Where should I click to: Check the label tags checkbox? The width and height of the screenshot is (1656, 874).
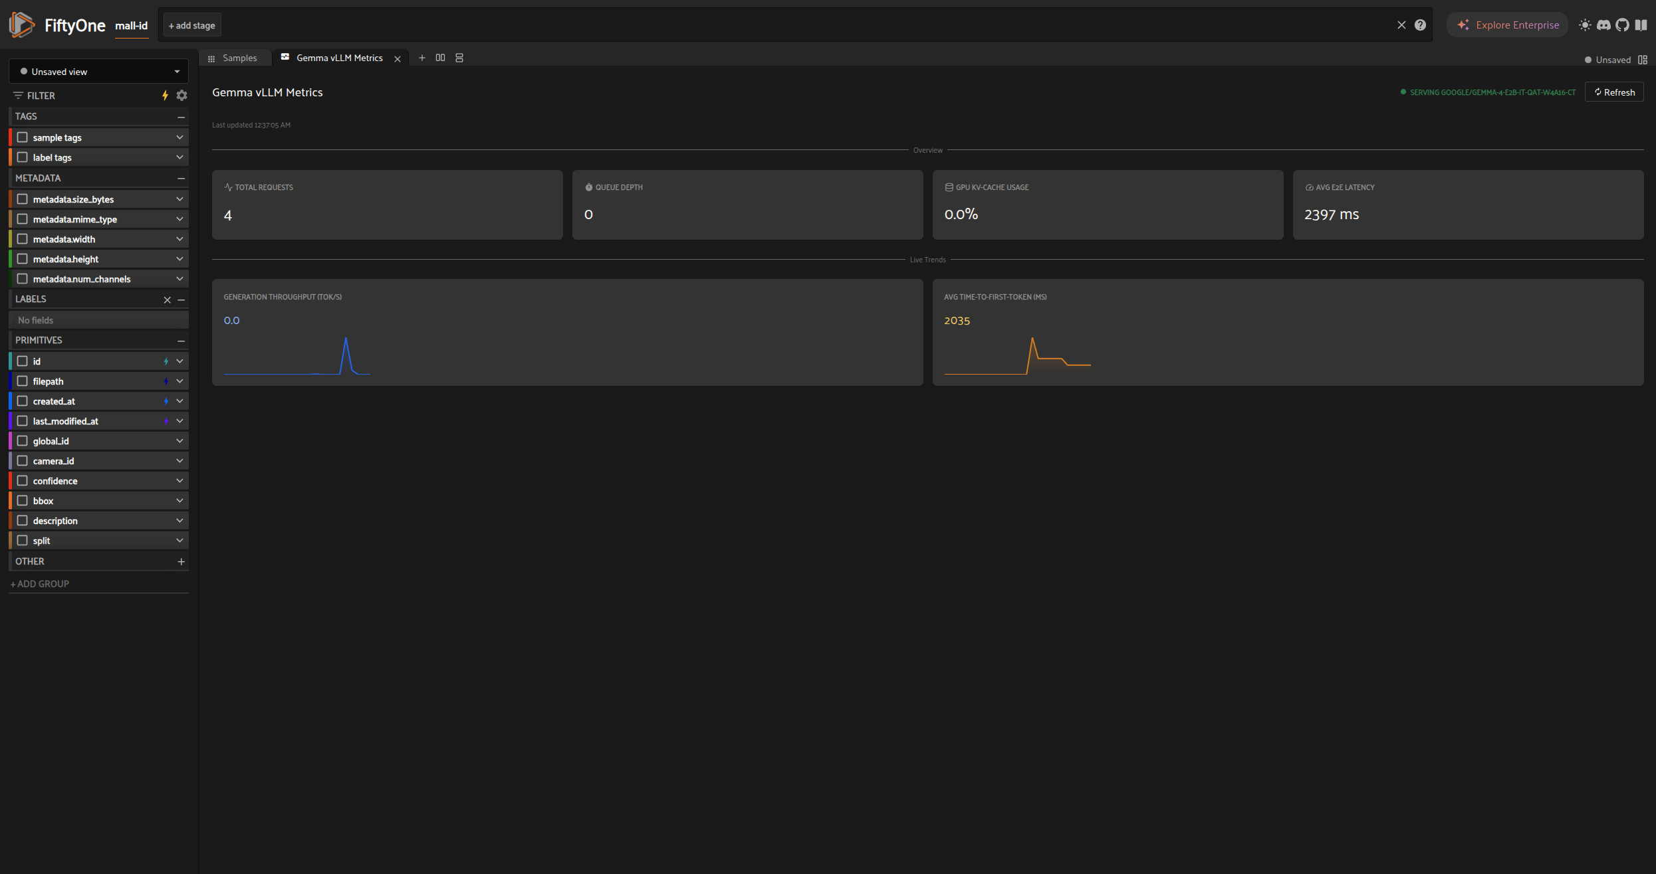(22, 157)
